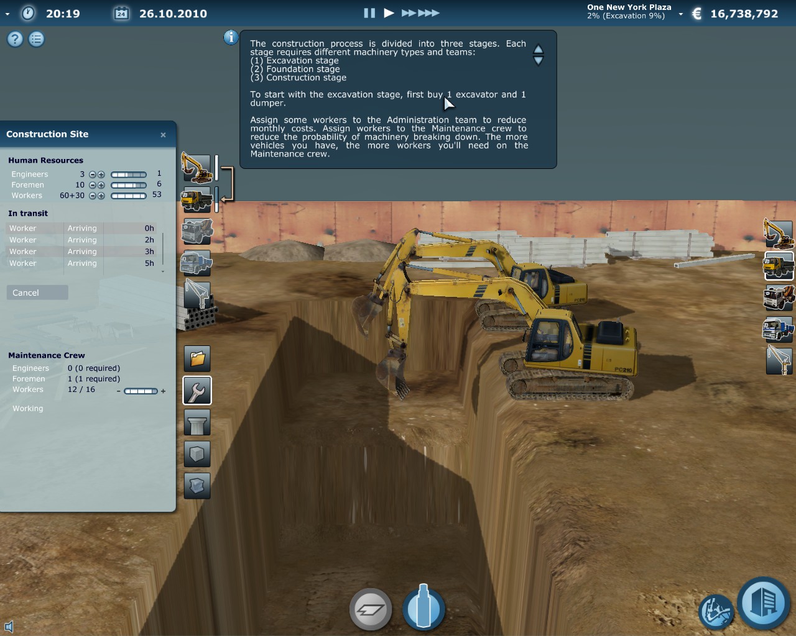
Task: Set game speed to normal play
Action: (389, 13)
